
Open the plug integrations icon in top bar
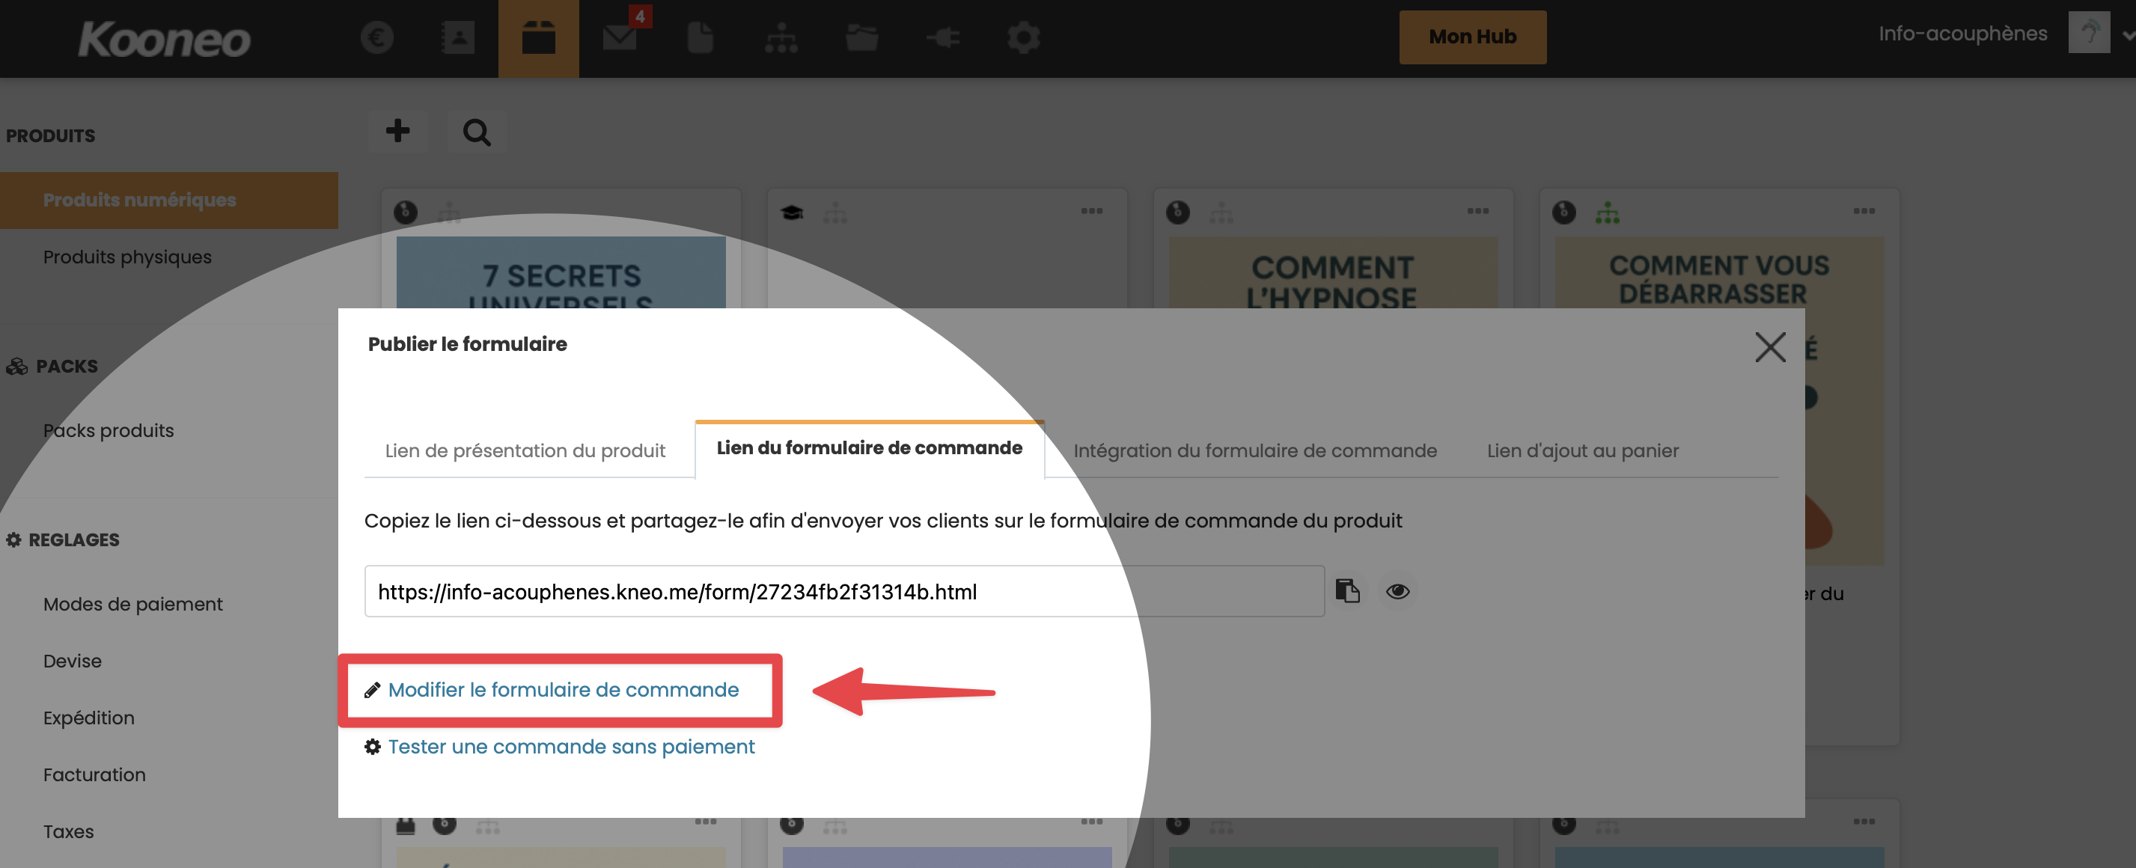(x=943, y=37)
